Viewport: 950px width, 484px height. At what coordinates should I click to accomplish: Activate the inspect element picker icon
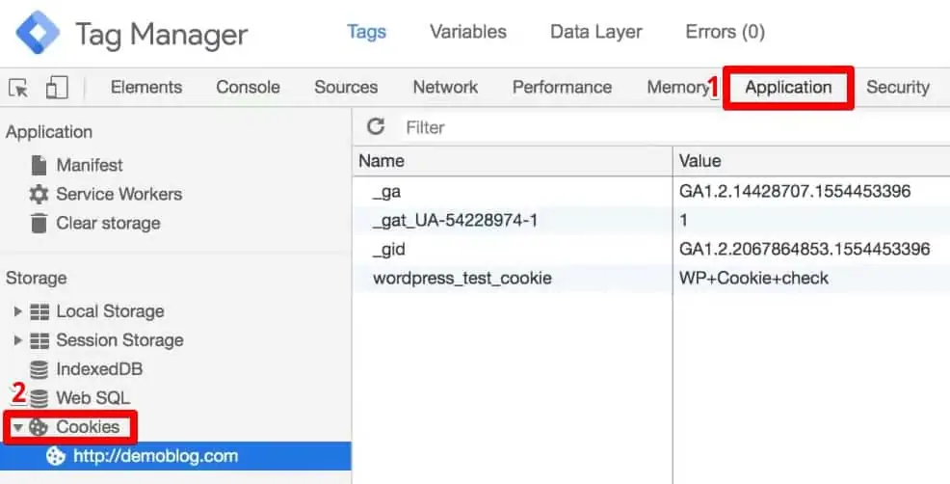click(18, 89)
